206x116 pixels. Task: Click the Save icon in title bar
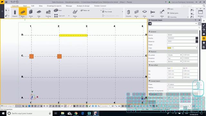6,2
